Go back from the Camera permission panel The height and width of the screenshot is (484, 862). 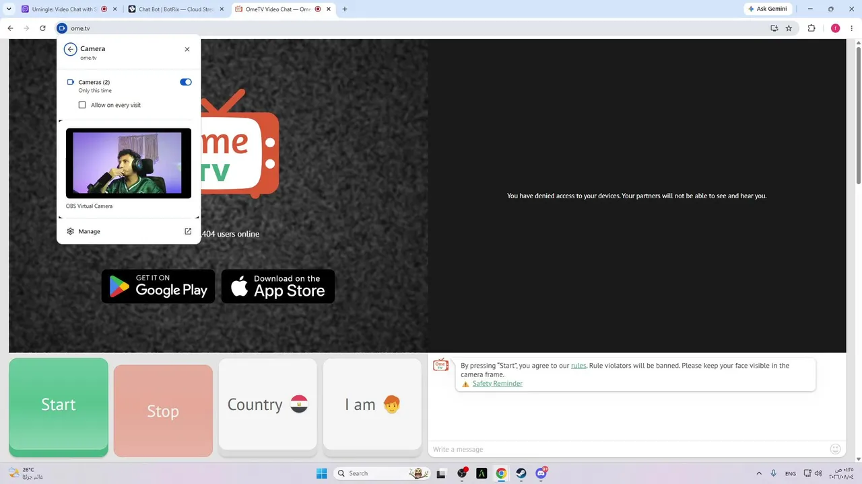click(70, 49)
